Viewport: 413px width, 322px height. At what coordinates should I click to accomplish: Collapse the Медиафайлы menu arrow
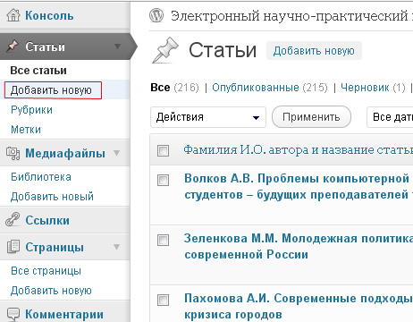tap(117, 153)
